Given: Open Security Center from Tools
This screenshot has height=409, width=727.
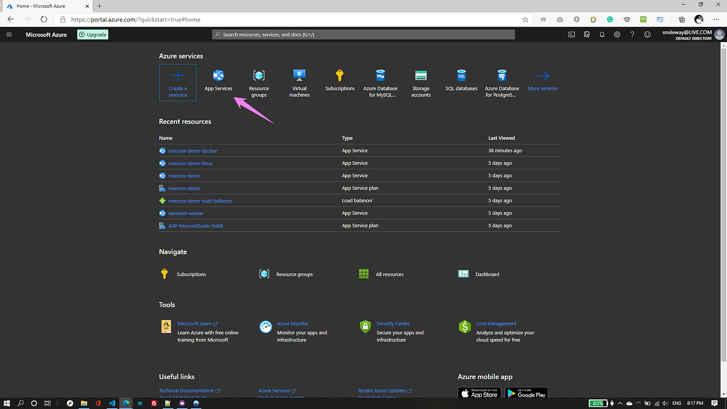Looking at the screenshot, I should pos(393,323).
